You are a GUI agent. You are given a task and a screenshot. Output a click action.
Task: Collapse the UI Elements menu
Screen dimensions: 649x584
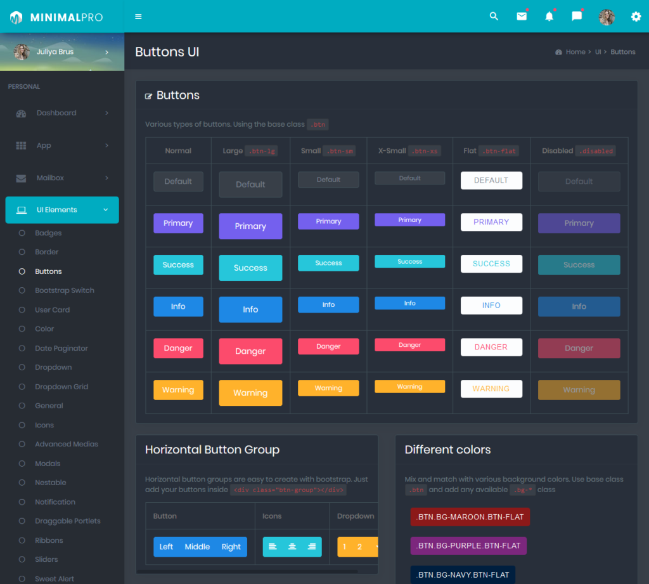pos(61,210)
